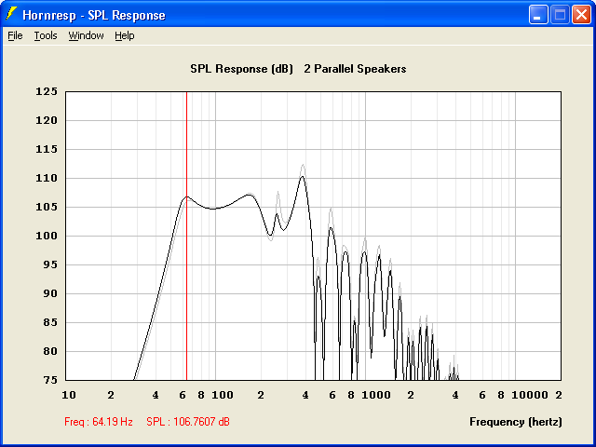Screen dimensions: 596x447
Task: Click the 75 dB axis label
Action: click(51, 380)
